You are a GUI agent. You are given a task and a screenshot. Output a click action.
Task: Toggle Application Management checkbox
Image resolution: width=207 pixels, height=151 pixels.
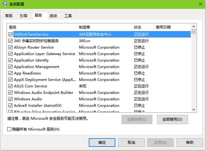(10, 67)
